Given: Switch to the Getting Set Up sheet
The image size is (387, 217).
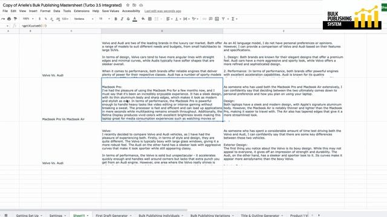Looking at the screenshot, I should pyautogui.click(x=27, y=215).
